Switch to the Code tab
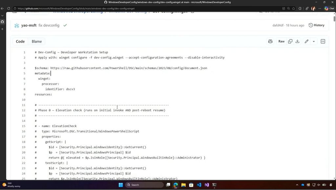 click(20, 42)
